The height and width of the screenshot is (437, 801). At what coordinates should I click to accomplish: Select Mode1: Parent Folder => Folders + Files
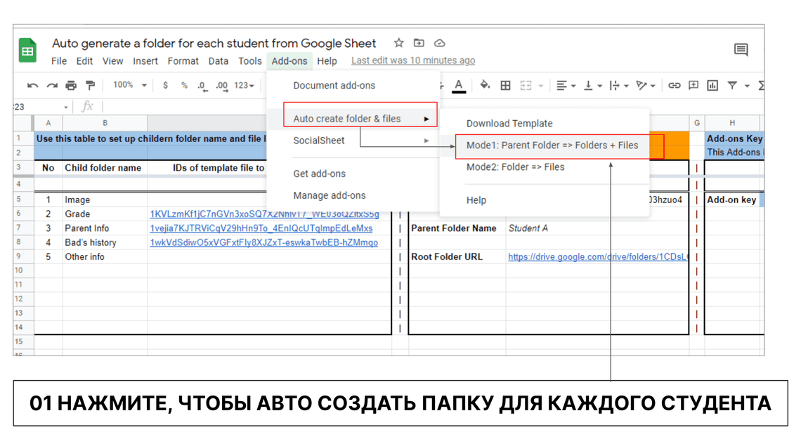pos(552,145)
